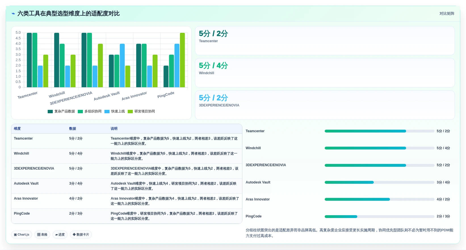Click the Autodesk Vault x-axis chart label
This screenshot has width=466, height=250.
[107, 96]
